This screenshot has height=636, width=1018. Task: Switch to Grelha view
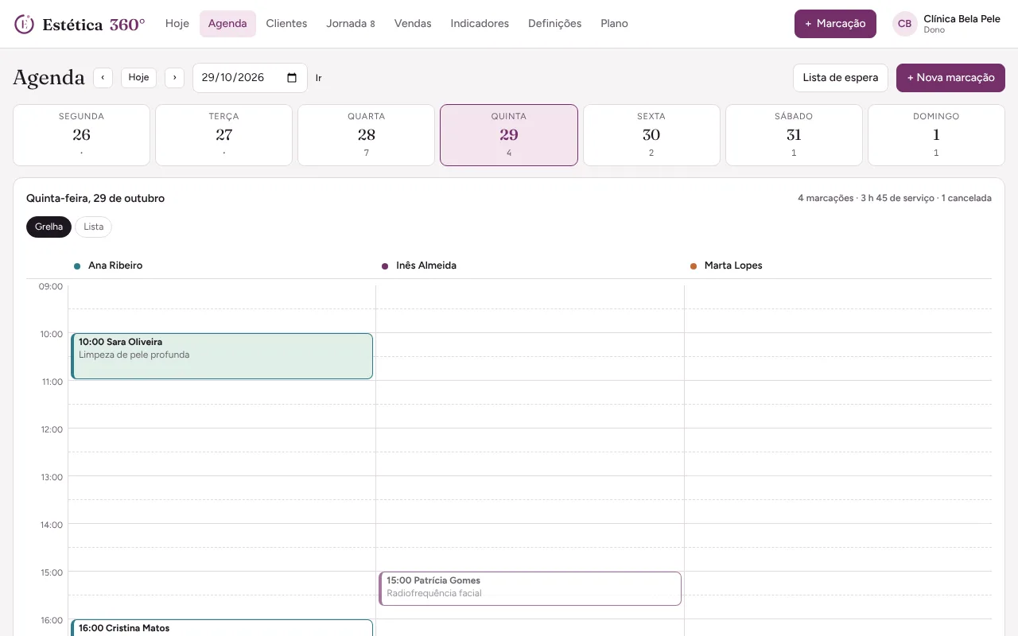[x=49, y=227]
